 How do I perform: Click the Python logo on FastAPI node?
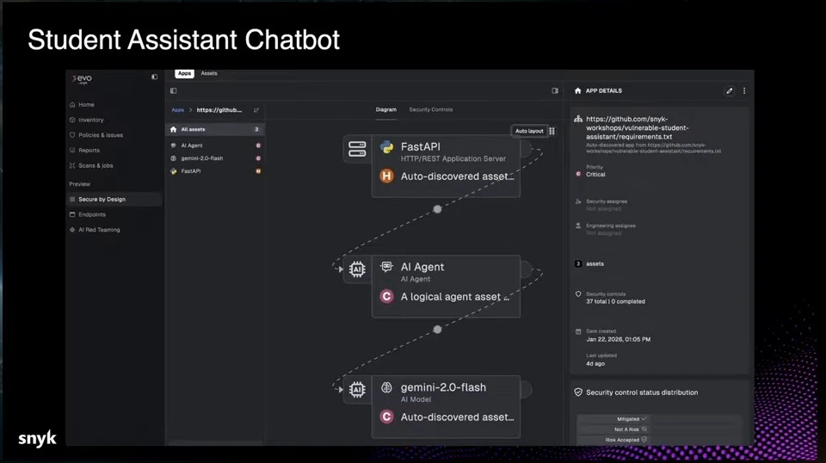point(386,147)
